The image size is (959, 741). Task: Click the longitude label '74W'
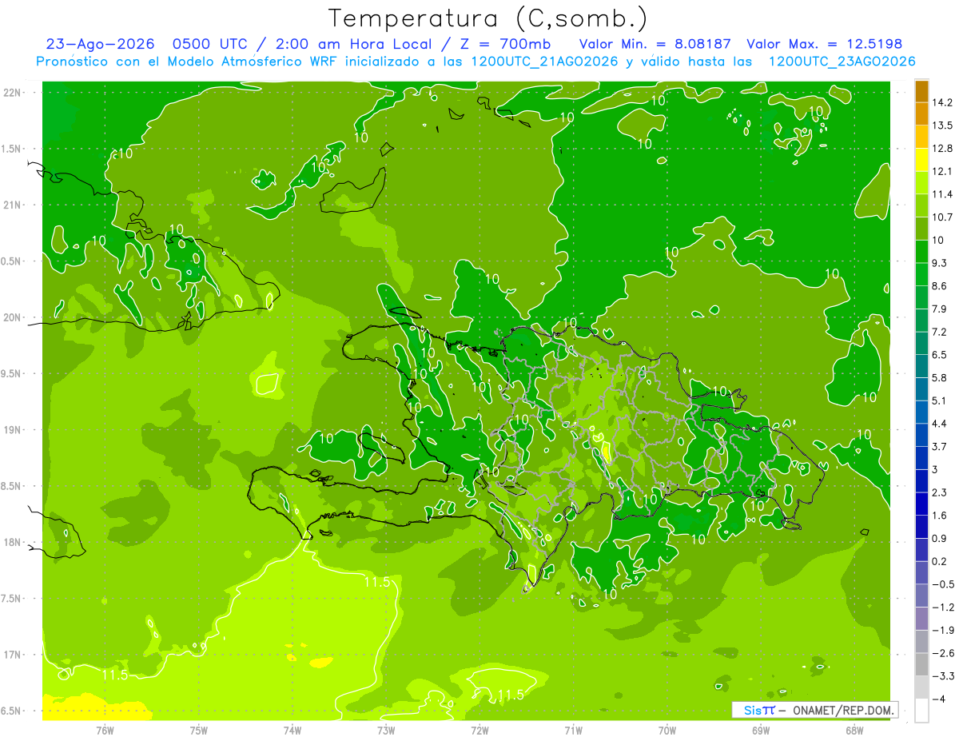[x=292, y=730]
